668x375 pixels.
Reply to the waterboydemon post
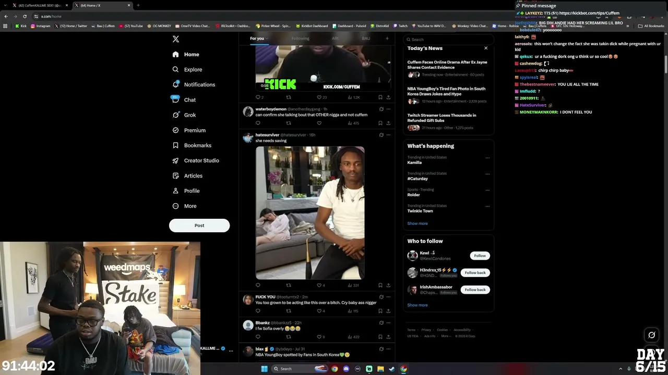pyautogui.click(x=258, y=123)
